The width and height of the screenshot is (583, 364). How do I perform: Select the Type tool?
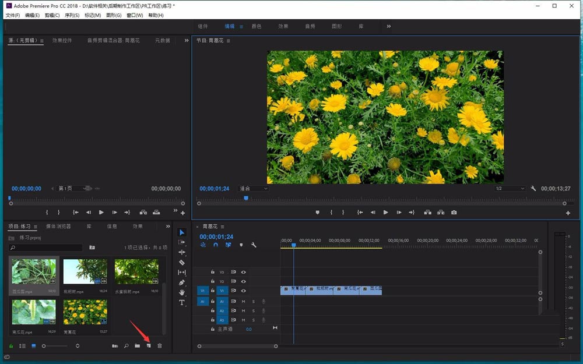tap(182, 302)
